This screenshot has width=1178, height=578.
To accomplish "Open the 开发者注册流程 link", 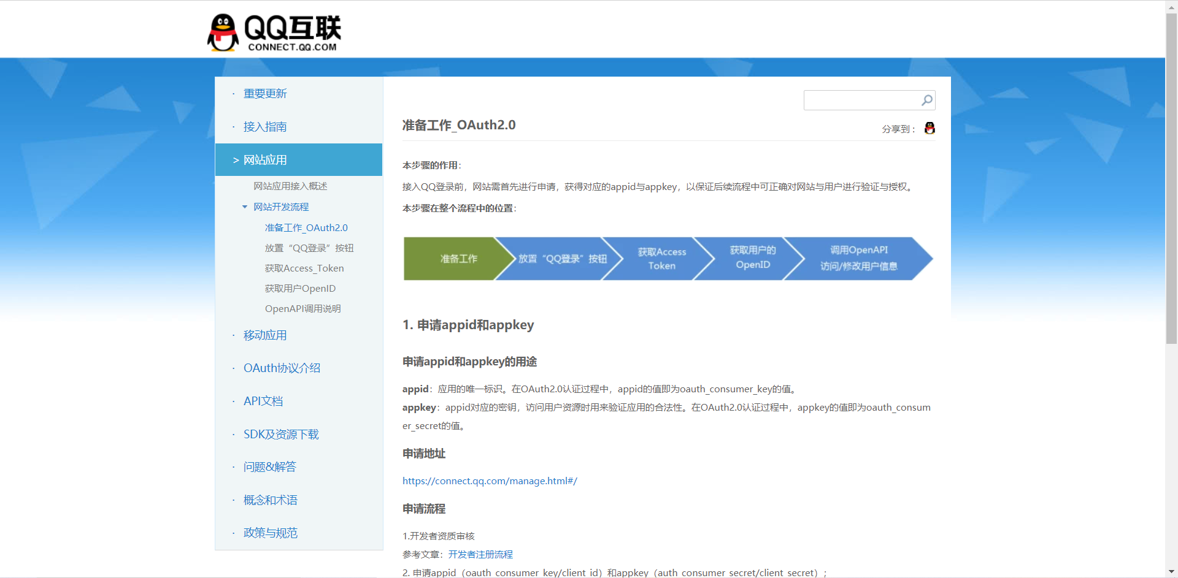I will pos(480,555).
